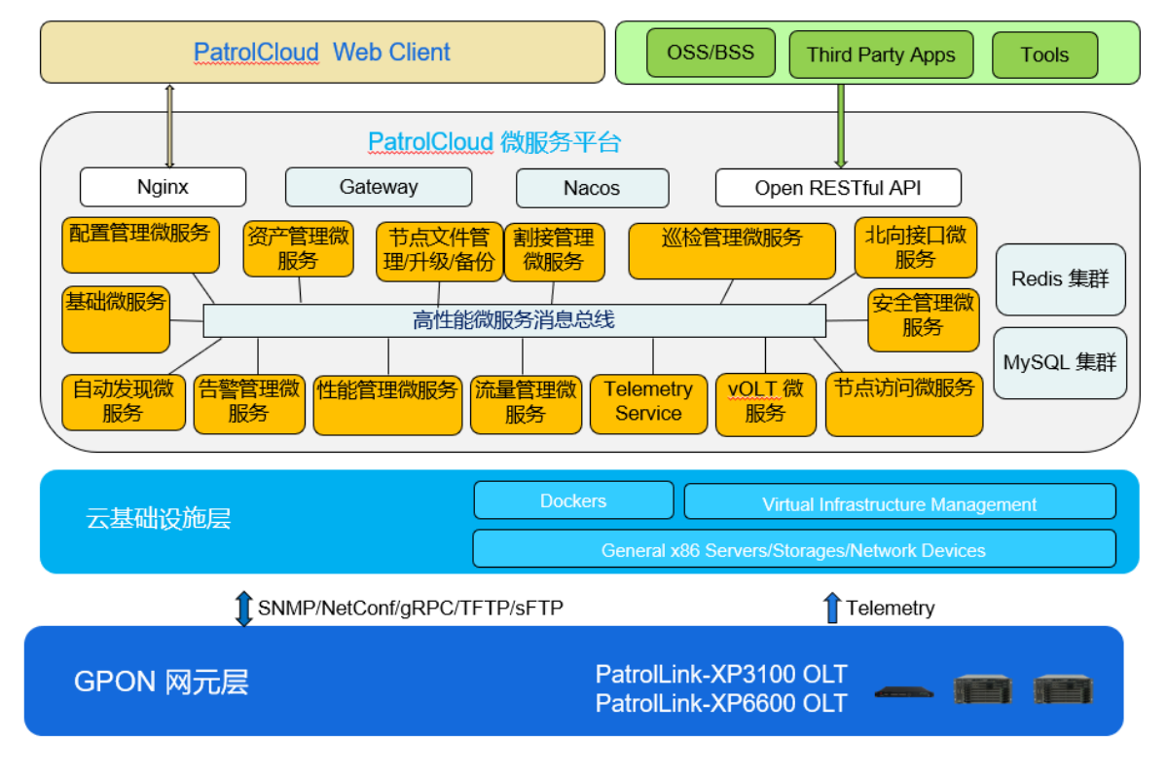Click the MySQL 集群 box
Viewport: 1167px width, 776px height.
click(1061, 362)
